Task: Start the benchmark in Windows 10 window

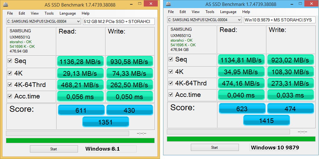Action: [215, 148]
